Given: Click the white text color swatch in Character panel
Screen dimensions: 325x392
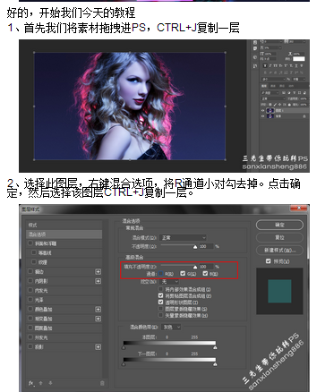Looking at the screenshot, I should click(299, 59).
